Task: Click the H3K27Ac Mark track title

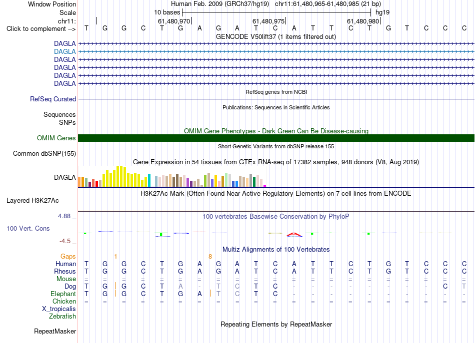Action: (276, 194)
